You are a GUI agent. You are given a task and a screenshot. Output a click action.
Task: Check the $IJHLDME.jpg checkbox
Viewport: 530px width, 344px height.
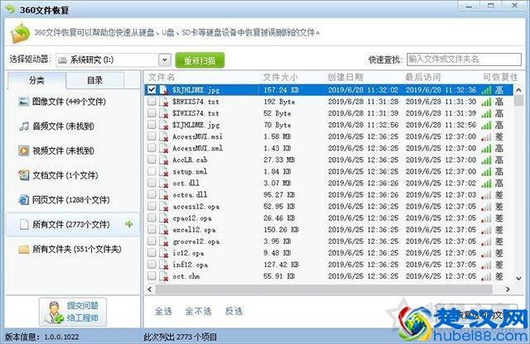pos(152,125)
